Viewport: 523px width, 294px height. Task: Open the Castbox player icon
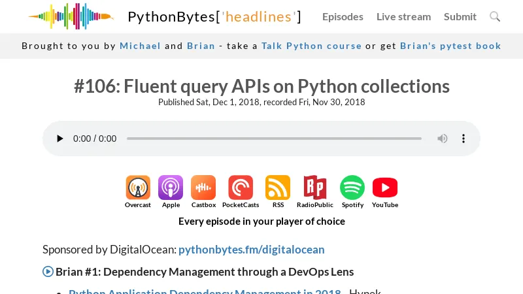tap(203, 188)
